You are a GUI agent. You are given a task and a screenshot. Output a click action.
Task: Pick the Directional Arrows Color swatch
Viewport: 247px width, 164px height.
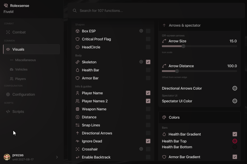235,88
